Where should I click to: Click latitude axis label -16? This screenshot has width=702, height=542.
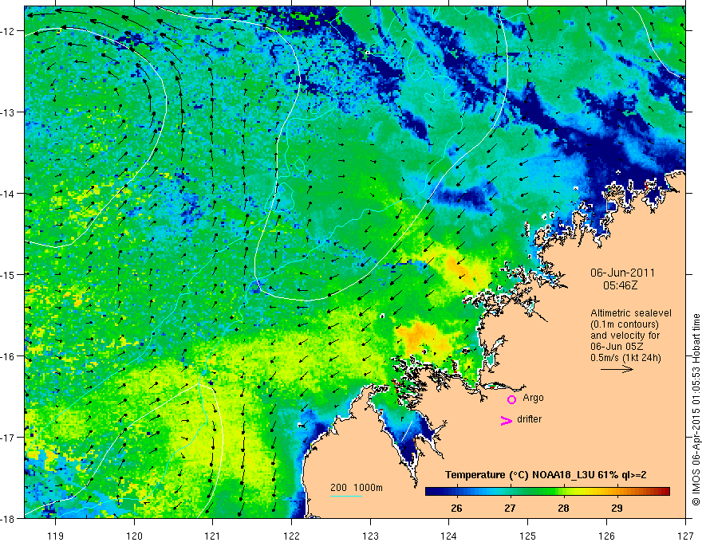pos(7,356)
